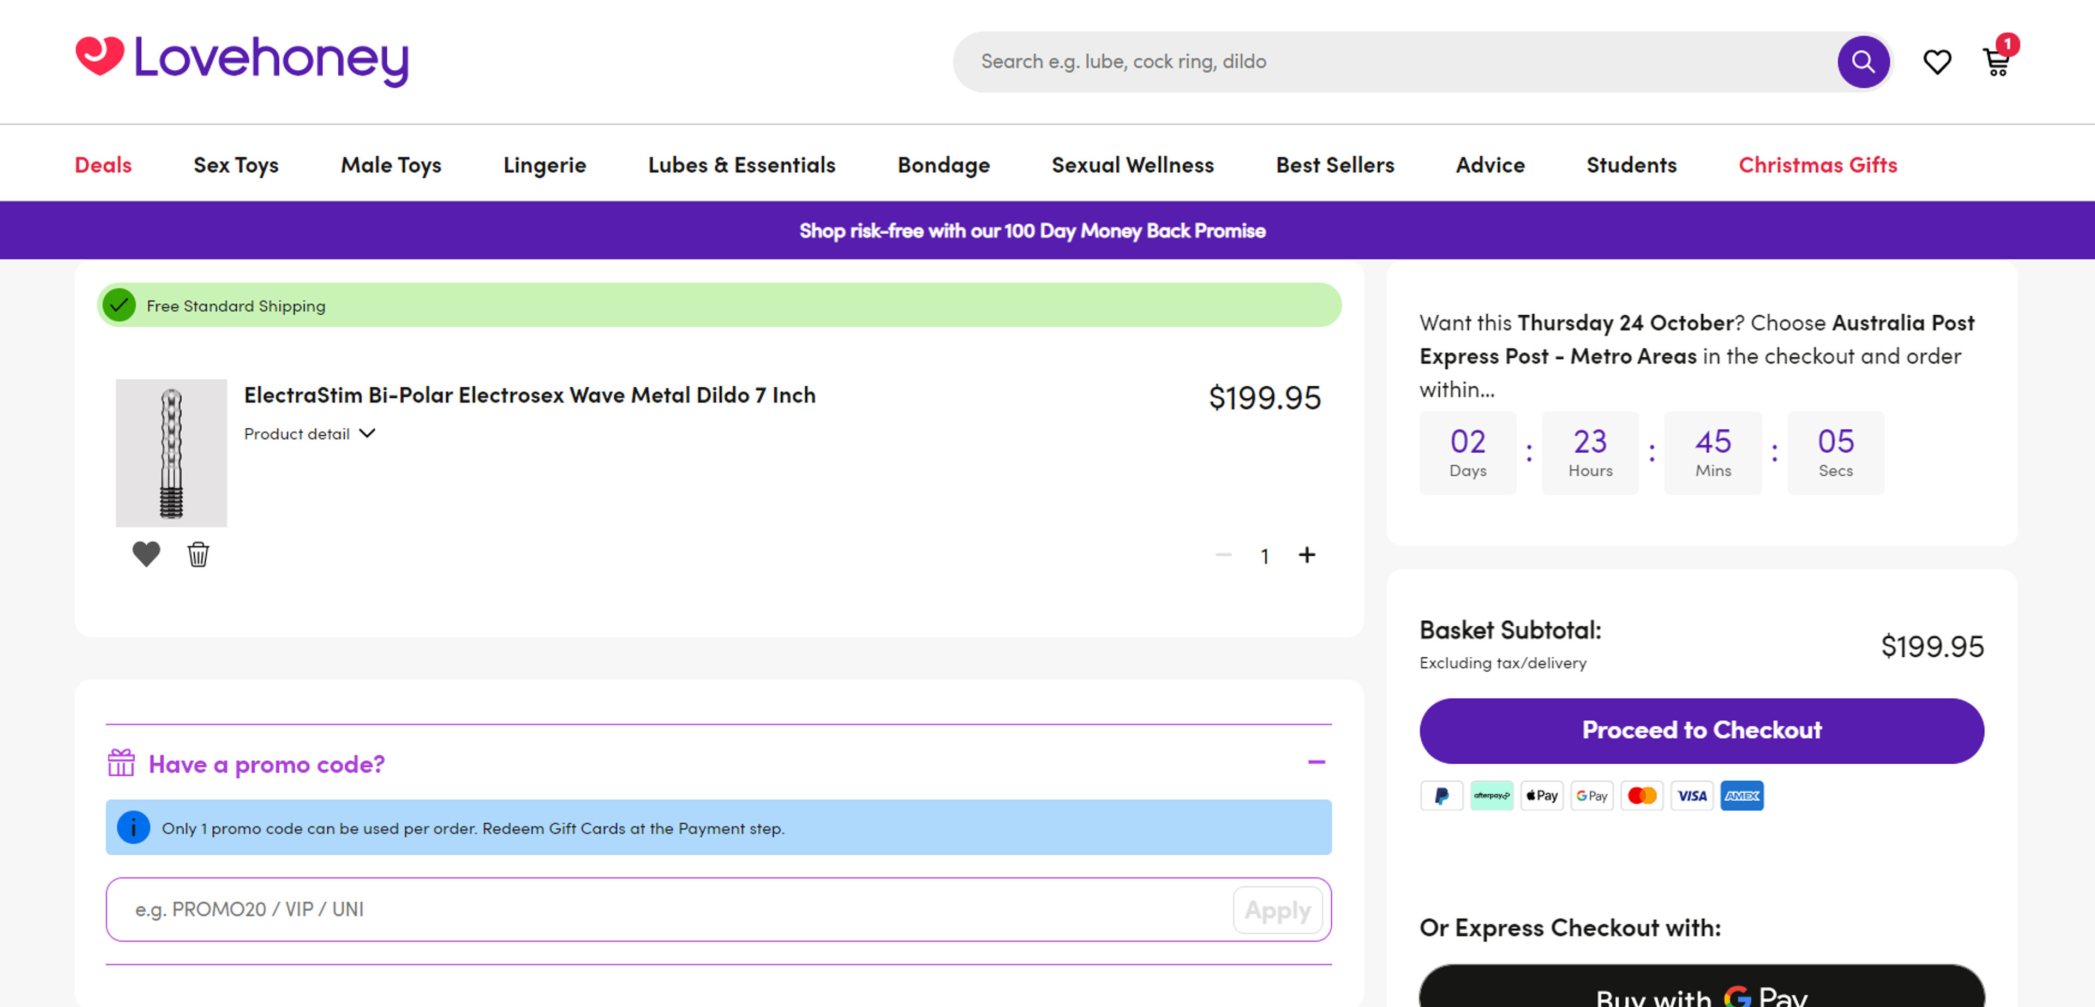The height and width of the screenshot is (1007, 2095).
Task: Click the countdown Secs value 05
Action: [1835, 442]
